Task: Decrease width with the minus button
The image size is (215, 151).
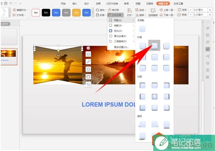Action: point(191,15)
